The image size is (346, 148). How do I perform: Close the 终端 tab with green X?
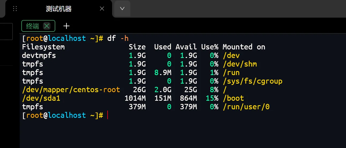click(x=47, y=26)
